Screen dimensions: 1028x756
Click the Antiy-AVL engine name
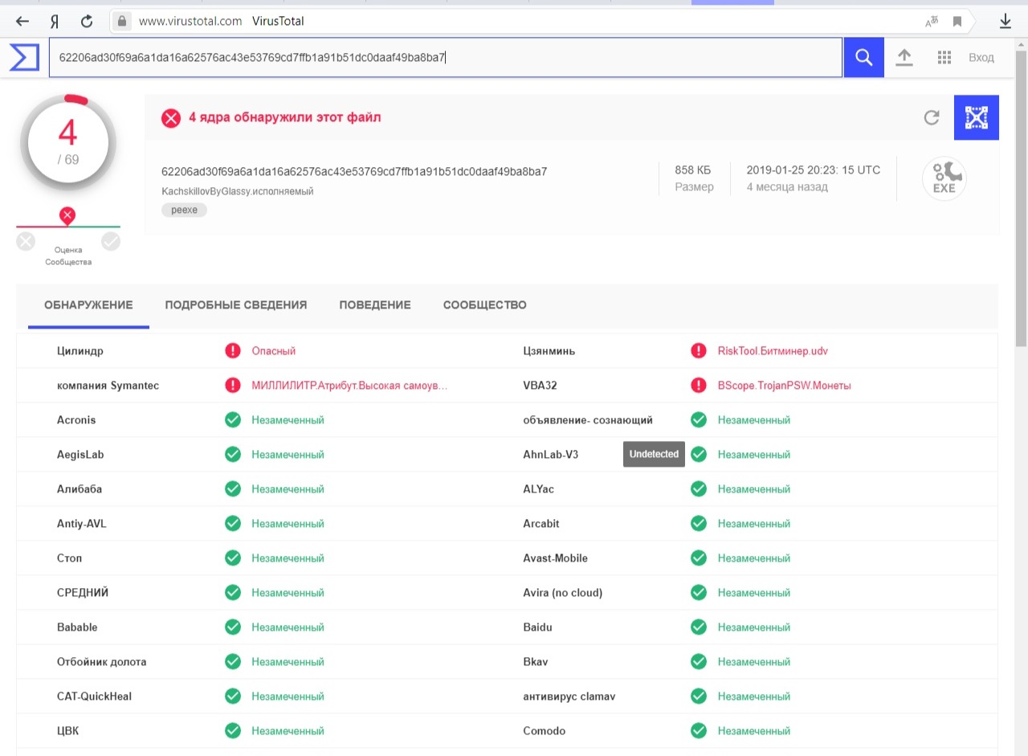82,524
